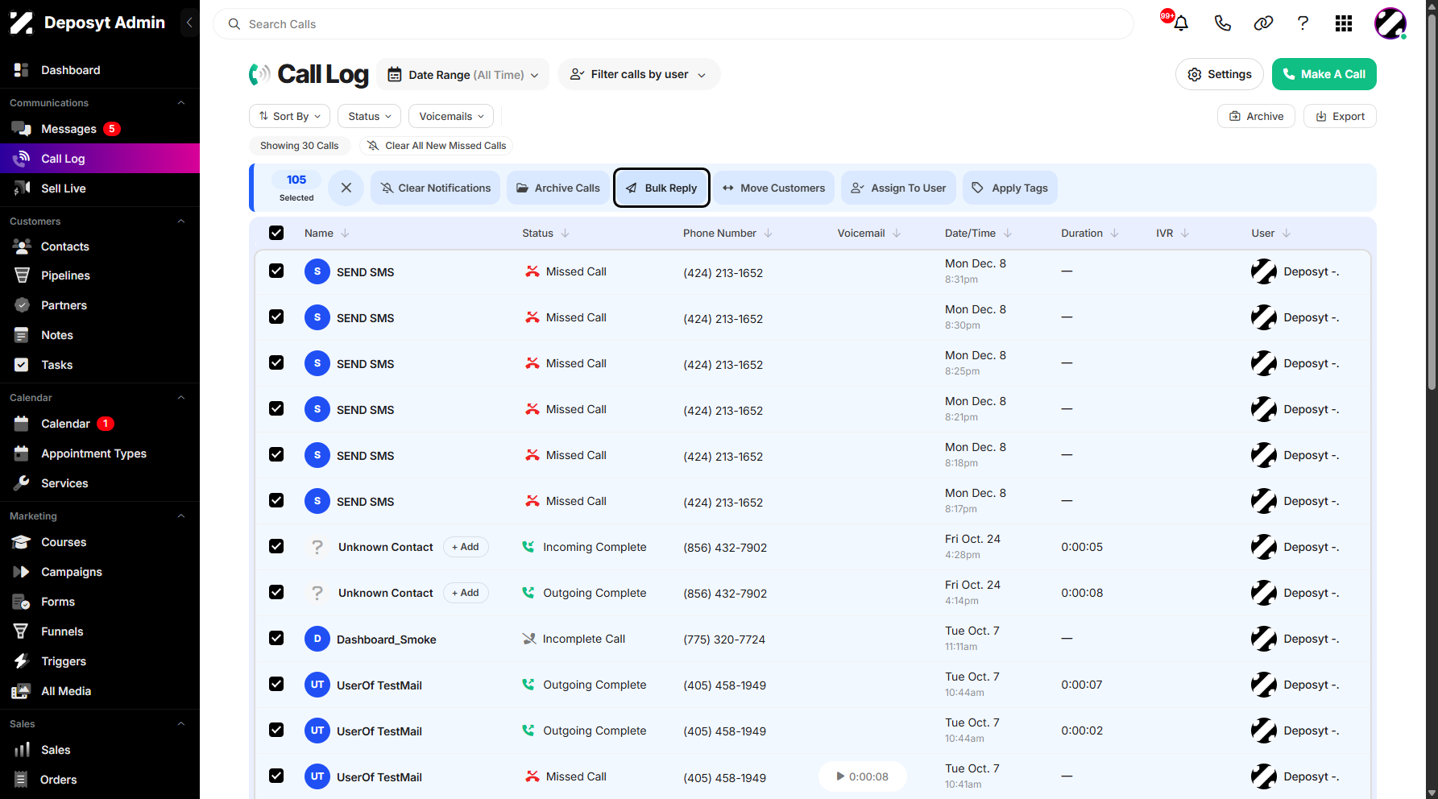
Task: Collapse the sidebar with the chevron arrow
Action: pos(189,23)
